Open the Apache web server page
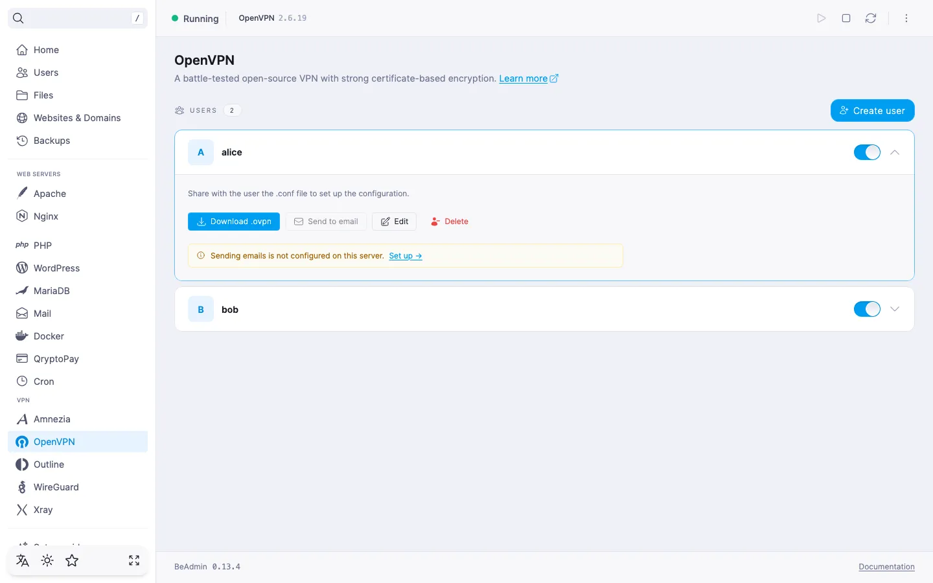 click(78, 194)
